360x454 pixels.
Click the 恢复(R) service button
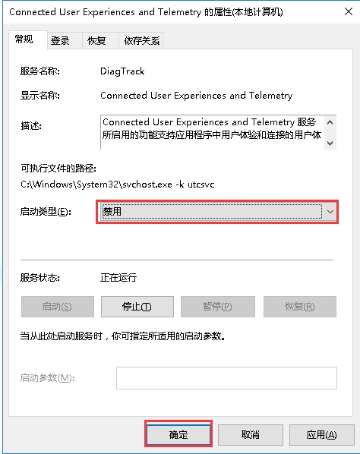(x=300, y=307)
